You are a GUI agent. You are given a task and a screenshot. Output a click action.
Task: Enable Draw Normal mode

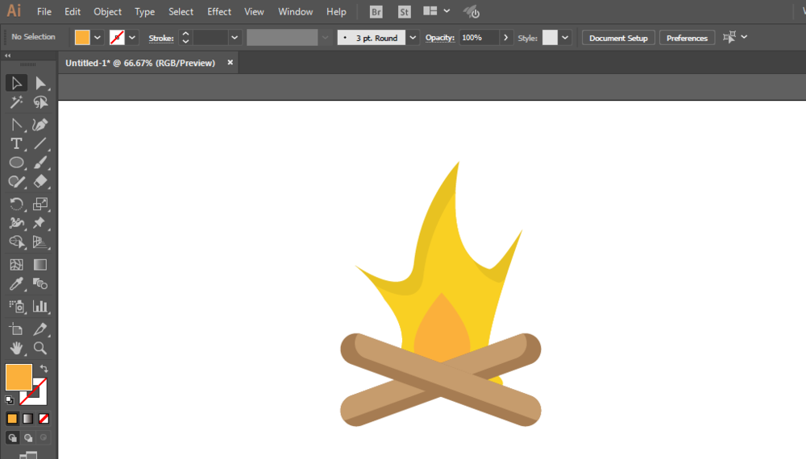[x=12, y=438]
